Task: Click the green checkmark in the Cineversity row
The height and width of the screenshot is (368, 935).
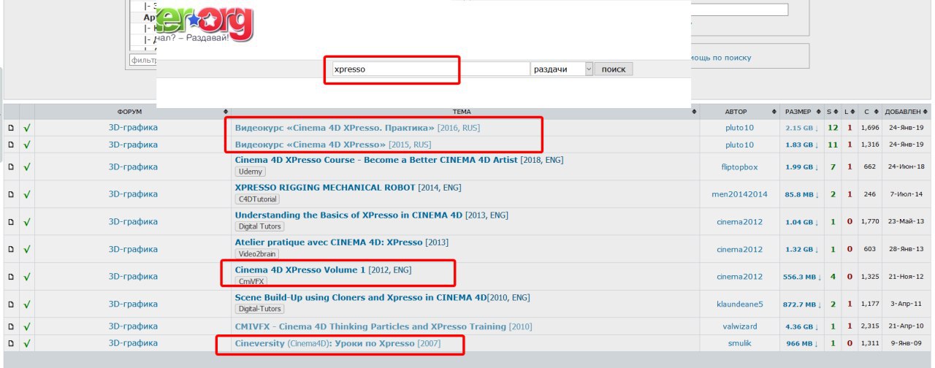Action: click(x=27, y=343)
